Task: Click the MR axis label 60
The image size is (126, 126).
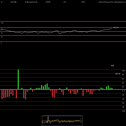Action: click(x=123, y=79)
